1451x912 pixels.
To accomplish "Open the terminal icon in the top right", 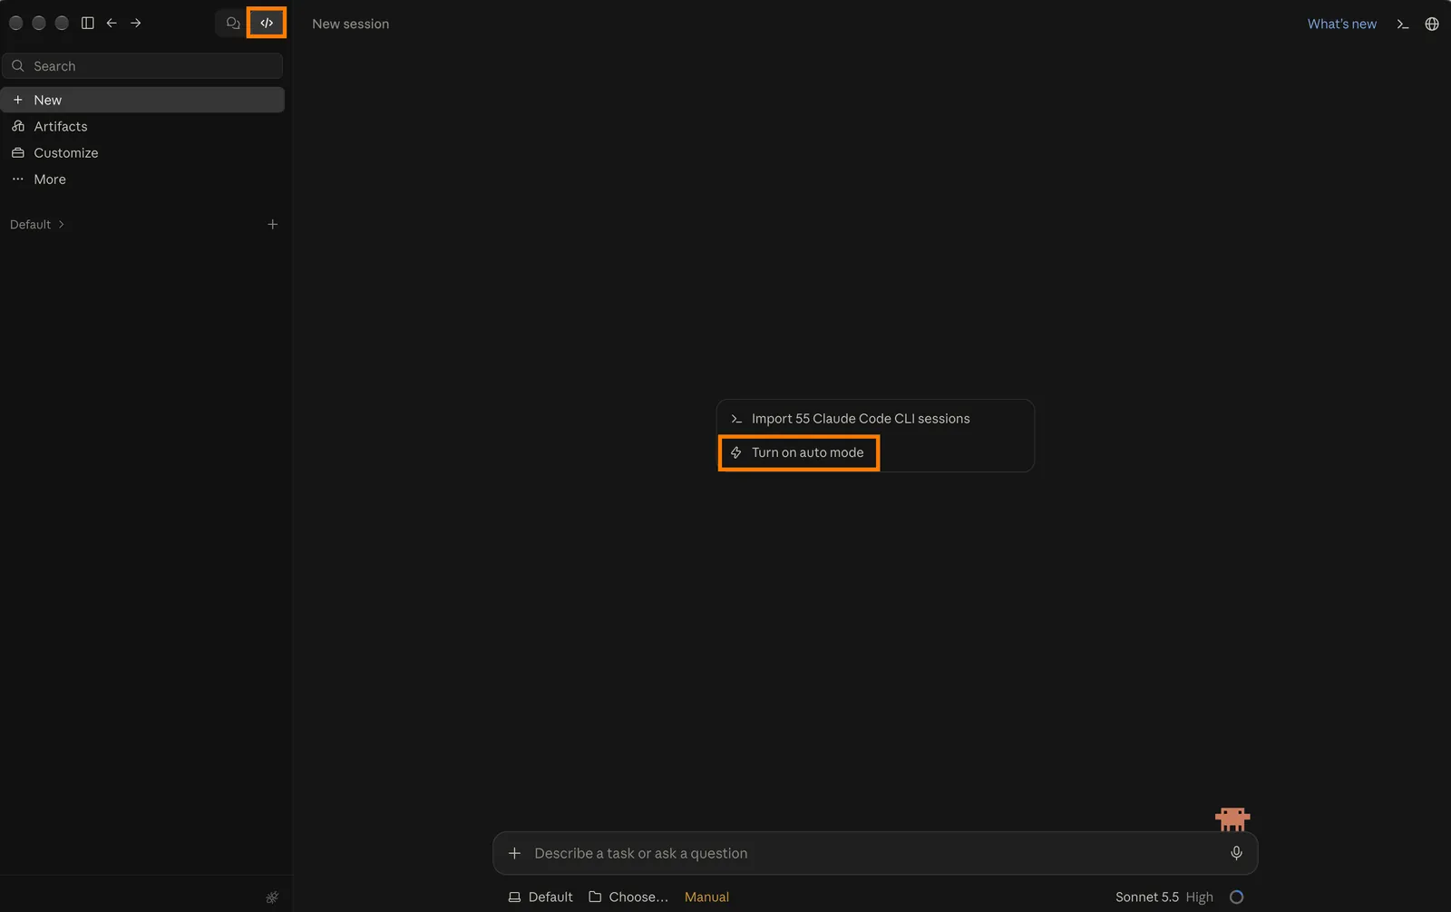I will point(1403,24).
